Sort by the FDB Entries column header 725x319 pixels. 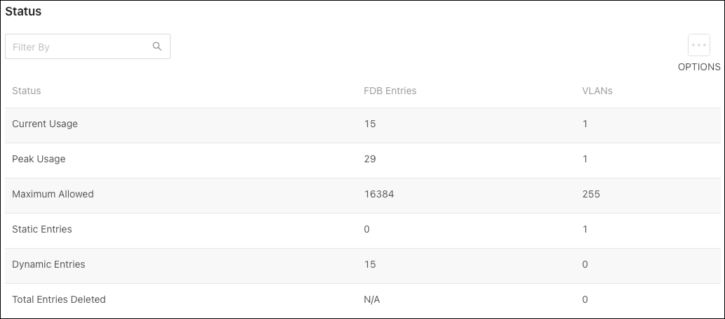(x=390, y=91)
